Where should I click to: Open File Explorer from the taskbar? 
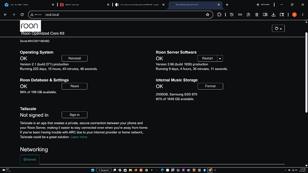[130, 170]
